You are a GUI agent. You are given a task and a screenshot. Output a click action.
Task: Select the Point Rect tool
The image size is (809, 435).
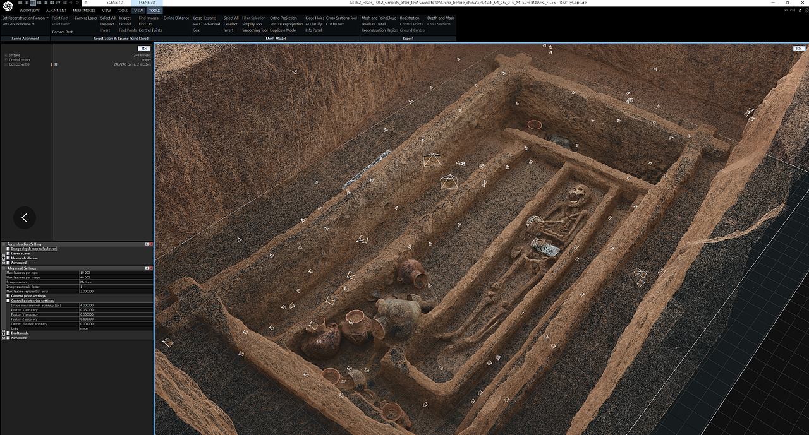(60, 18)
